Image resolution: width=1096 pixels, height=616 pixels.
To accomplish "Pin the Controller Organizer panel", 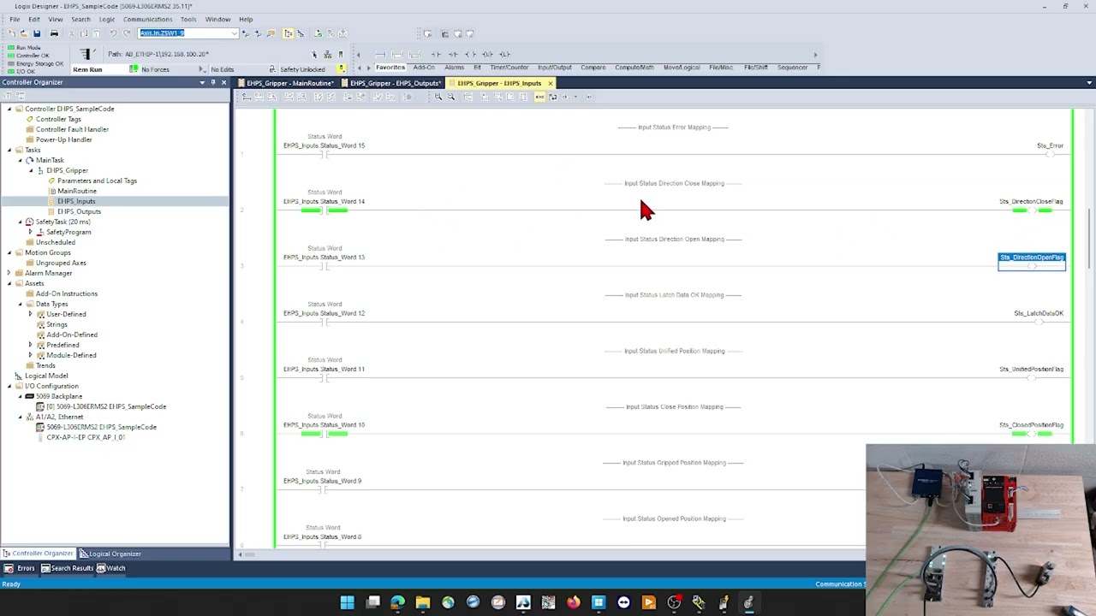I will pos(212,82).
